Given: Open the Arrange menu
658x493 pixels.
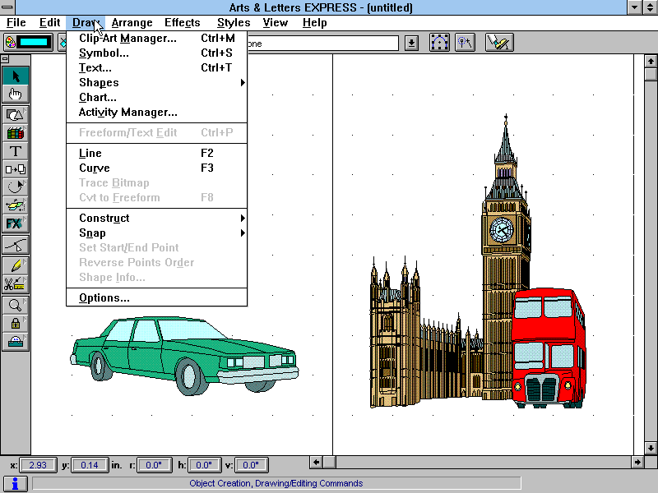Looking at the screenshot, I should [132, 23].
